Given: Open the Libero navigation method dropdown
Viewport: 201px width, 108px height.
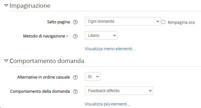Looking at the screenshot, I should click(x=101, y=35).
